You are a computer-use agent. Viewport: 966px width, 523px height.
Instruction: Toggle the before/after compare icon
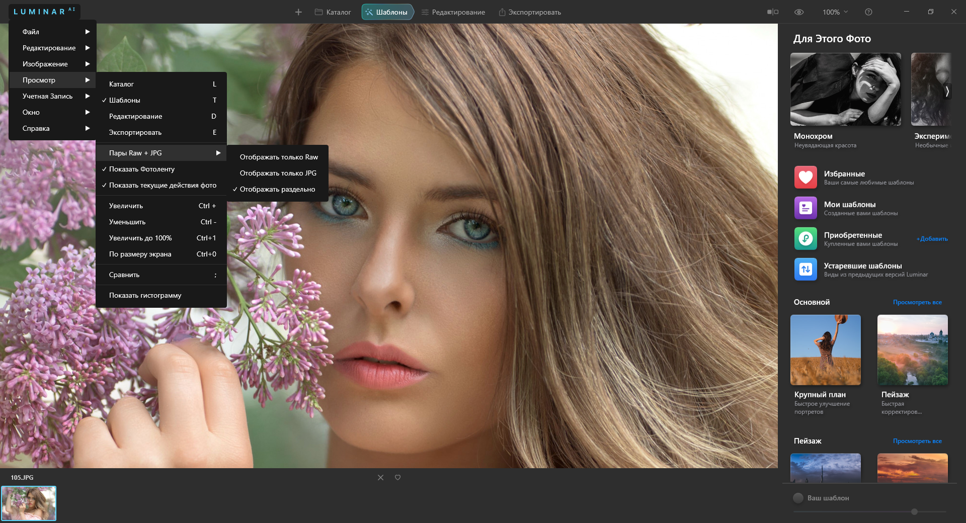(772, 12)
